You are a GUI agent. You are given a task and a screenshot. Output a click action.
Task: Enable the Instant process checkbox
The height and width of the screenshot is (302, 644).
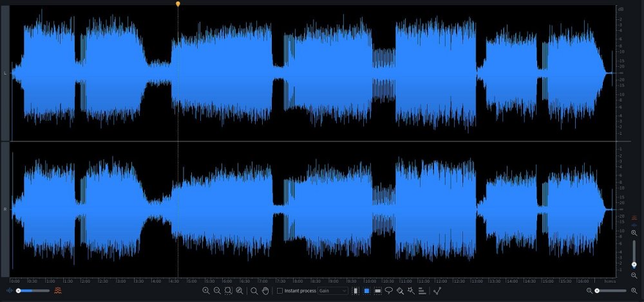click(x=279, y=291)
